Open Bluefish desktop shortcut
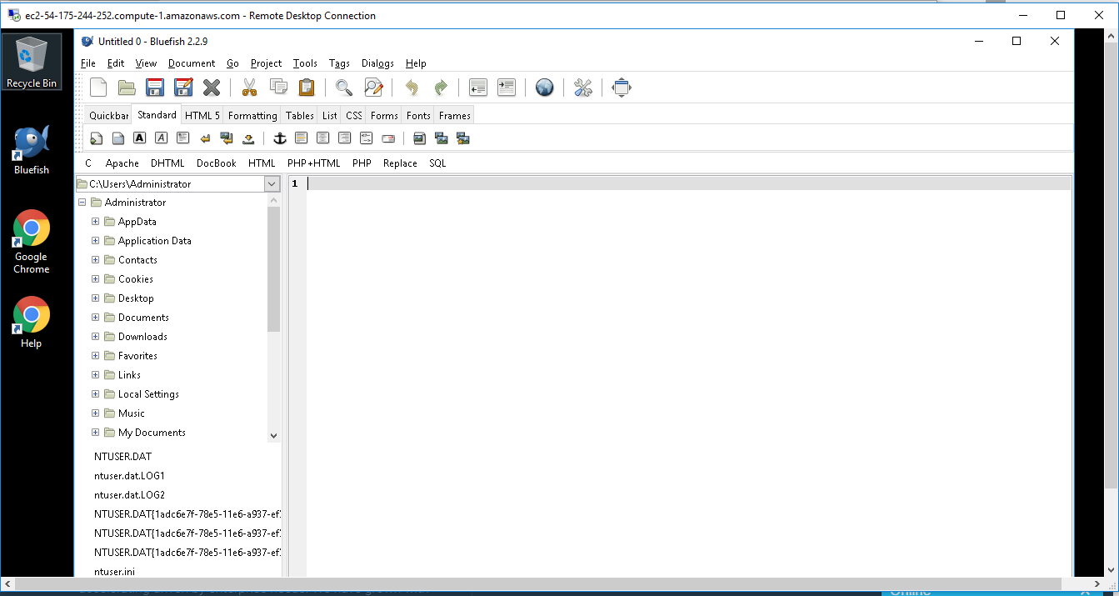This screenshot has width=1119, height=596. 32,151
